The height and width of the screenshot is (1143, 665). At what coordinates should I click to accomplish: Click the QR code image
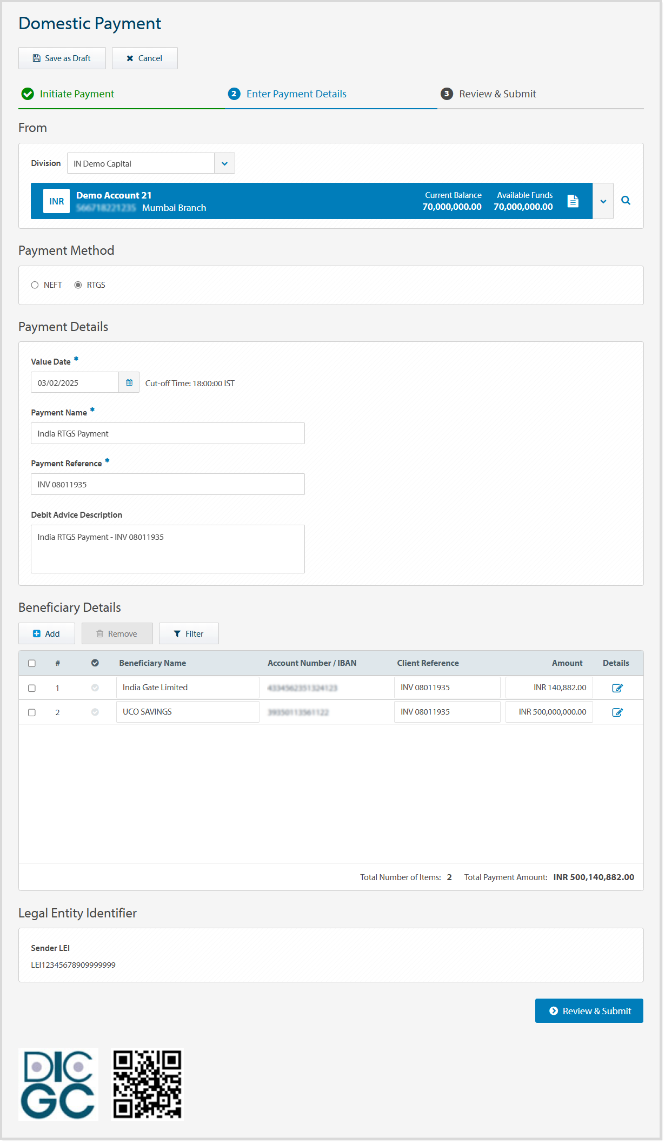coord(147,1085)
